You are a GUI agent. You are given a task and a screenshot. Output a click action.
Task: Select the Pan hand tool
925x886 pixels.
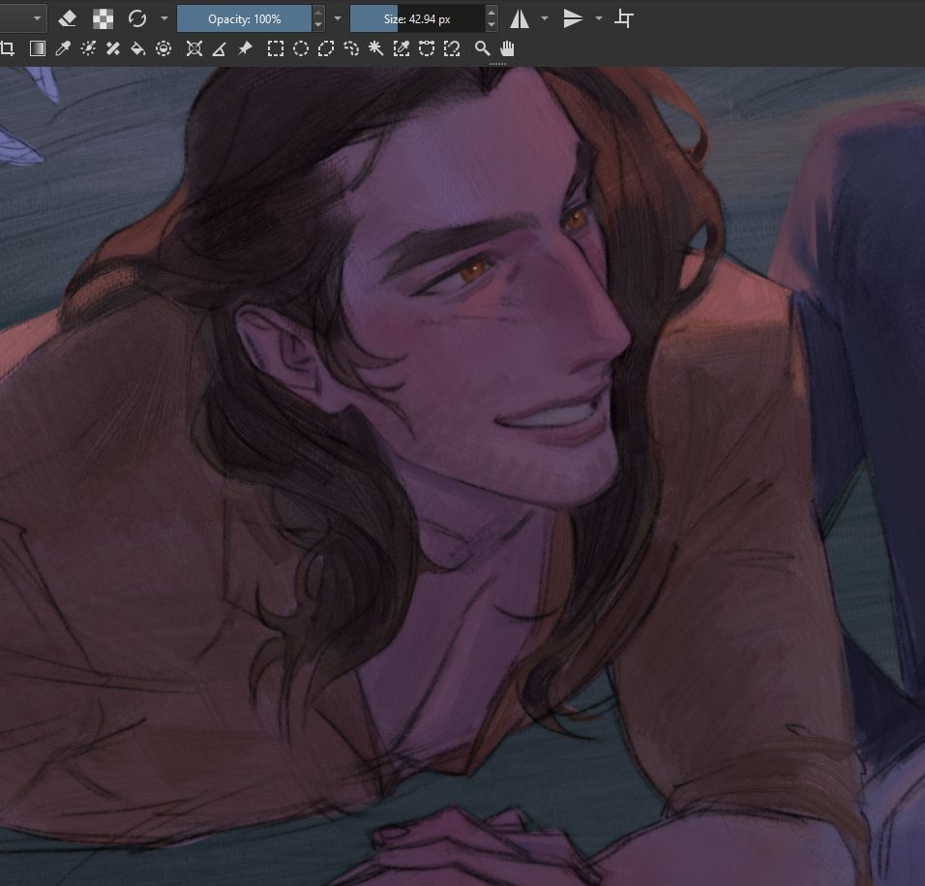pyautogui.click(x=507, y=48)
